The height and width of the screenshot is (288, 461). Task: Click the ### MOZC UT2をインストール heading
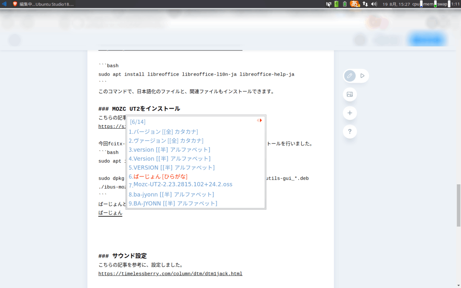(139, 109)
